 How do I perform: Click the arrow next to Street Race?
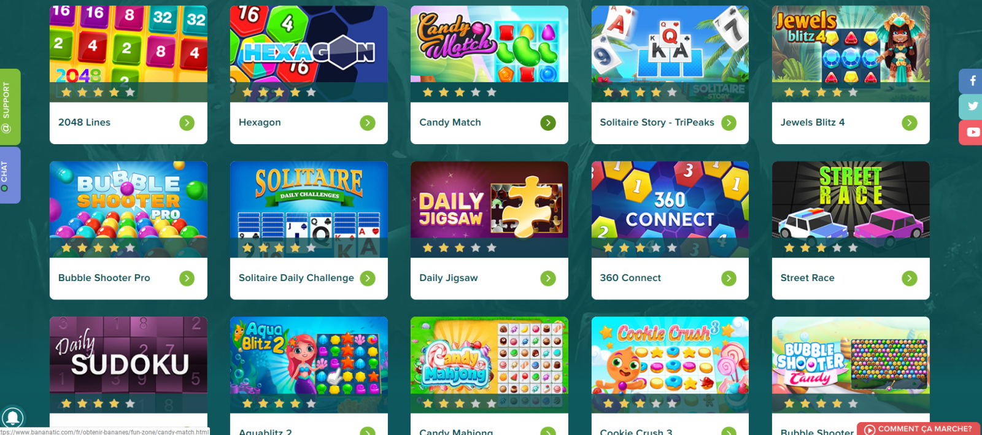pos(910,279)
